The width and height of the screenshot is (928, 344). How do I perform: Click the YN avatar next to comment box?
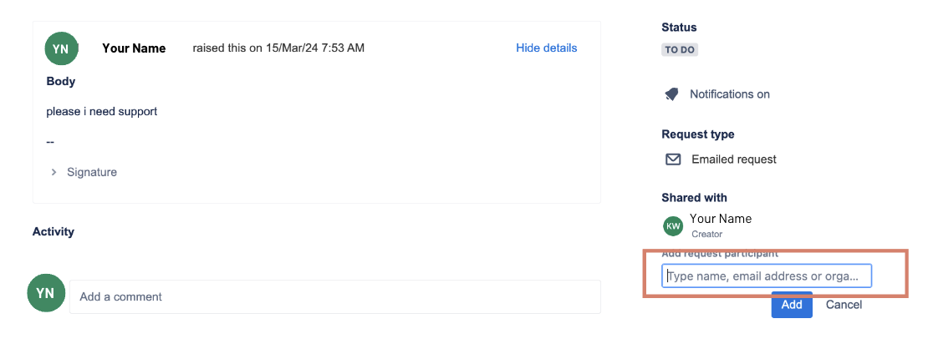pos(44,293)
